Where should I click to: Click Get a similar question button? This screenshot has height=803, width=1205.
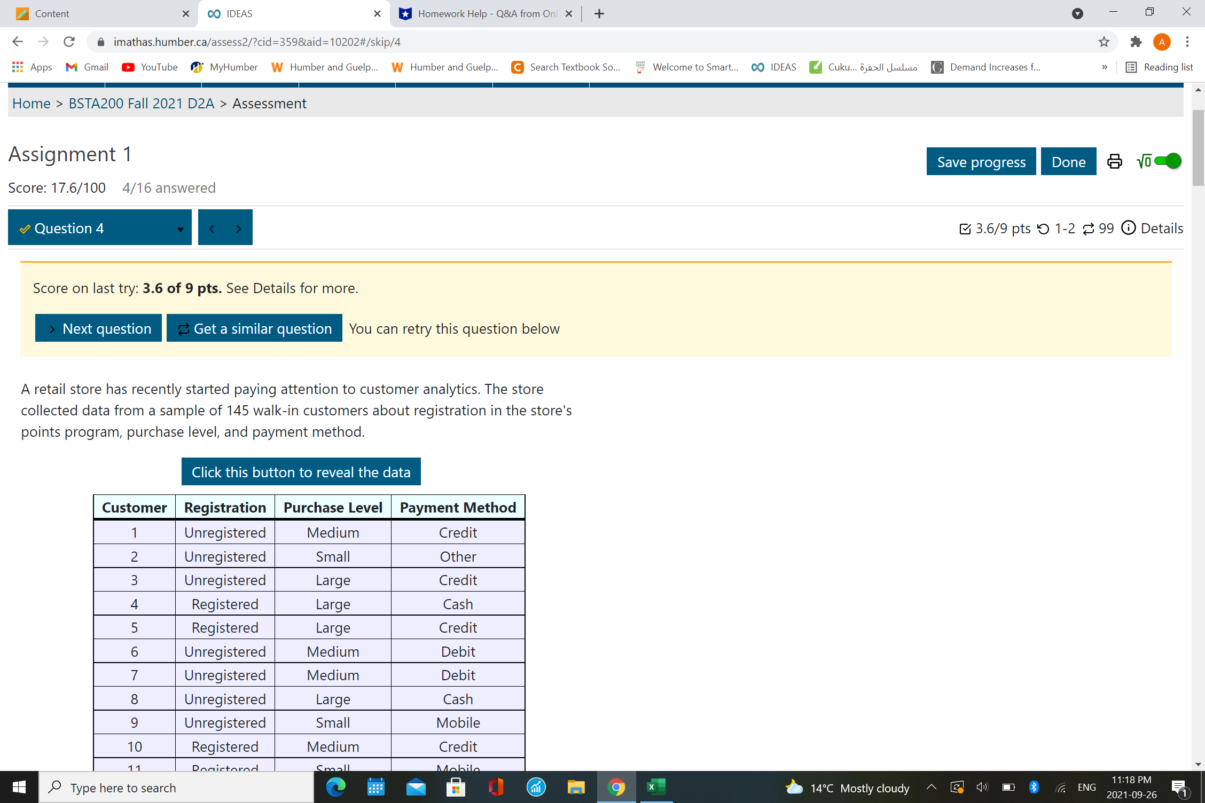(x=254, y=328)
